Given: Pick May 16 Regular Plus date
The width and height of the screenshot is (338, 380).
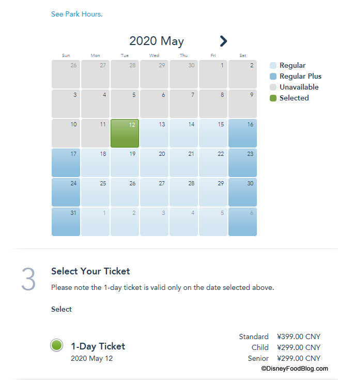Looking at the screenshot, I should (242, 133).
